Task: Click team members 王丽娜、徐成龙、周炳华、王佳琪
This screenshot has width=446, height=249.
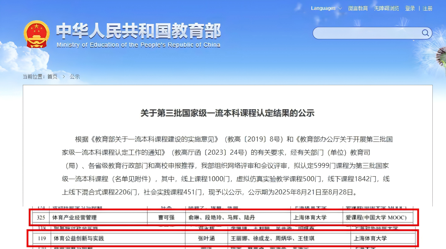Action: point(272,239)
